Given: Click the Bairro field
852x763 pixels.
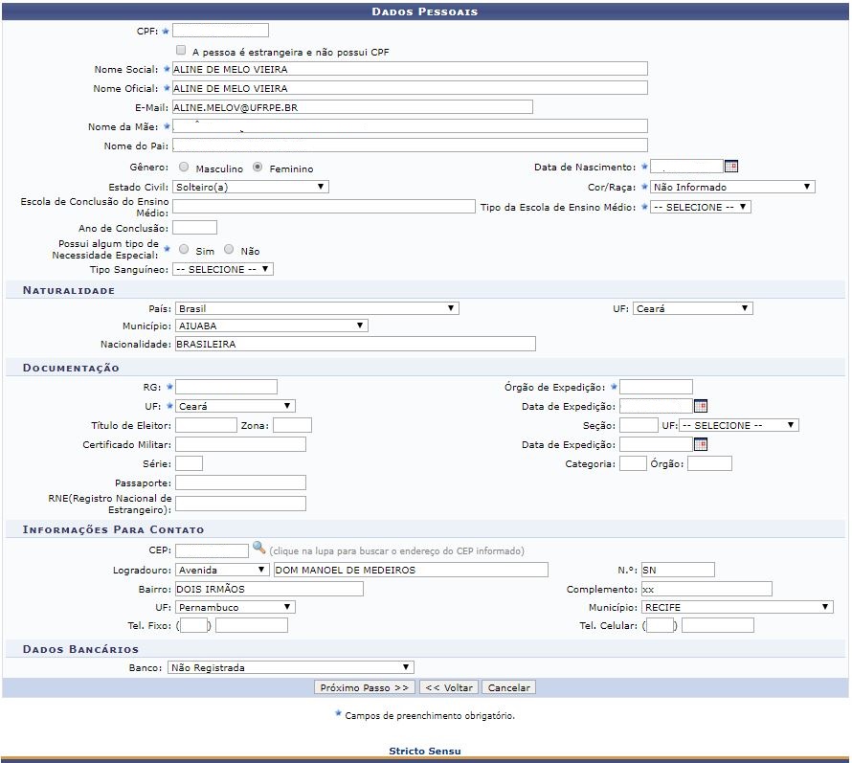Looking at the screenshot, I should point(270,589).
